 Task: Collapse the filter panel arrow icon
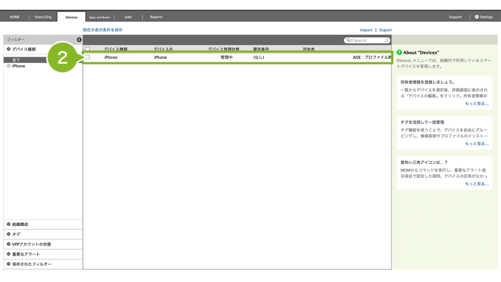coord(79,40)
